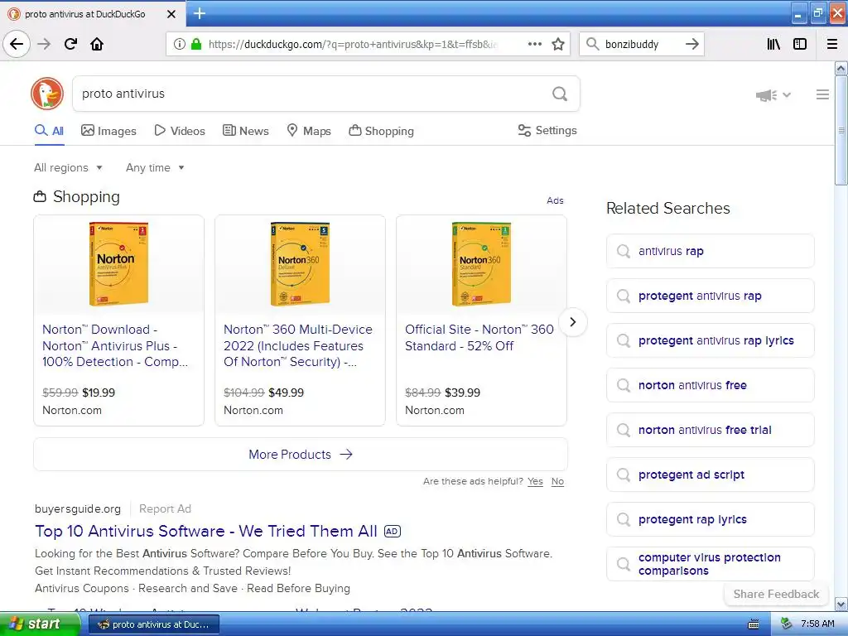
Task: Open Norton 360 Multi-Device 2022 link
Action: click(298, 345)
